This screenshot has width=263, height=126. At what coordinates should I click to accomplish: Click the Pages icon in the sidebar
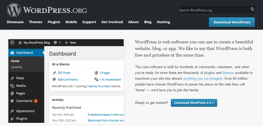click(x=12, y=93)
